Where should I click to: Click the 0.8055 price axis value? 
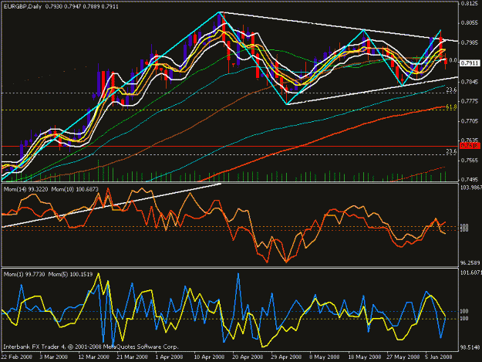[470, 22]
